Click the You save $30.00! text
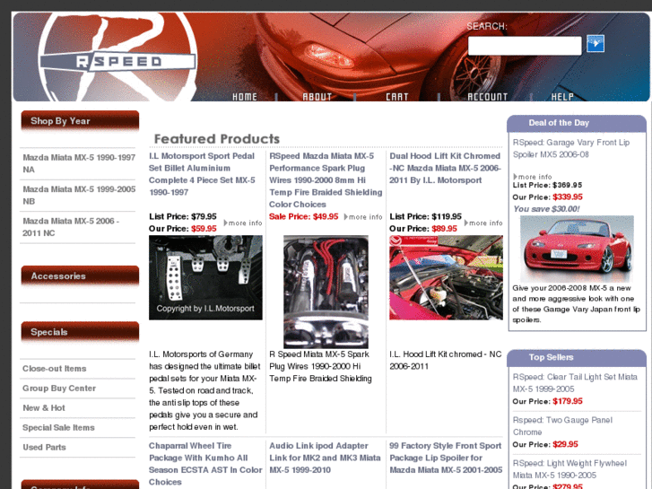This screenshot has width=652, height=489. (546, 209)
